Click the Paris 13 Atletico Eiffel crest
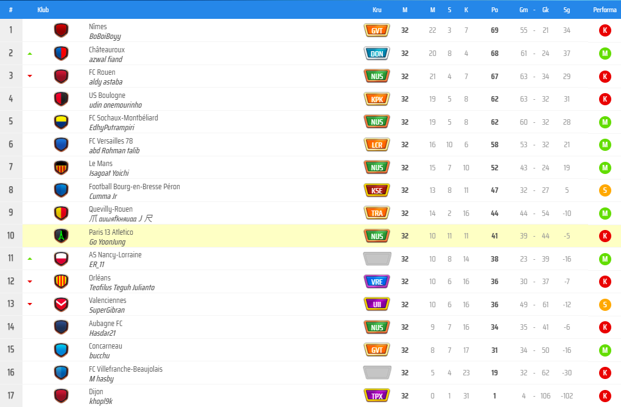The width and height of the screenshot is (621, 407). pyautogui.click(x=61, y=235)
